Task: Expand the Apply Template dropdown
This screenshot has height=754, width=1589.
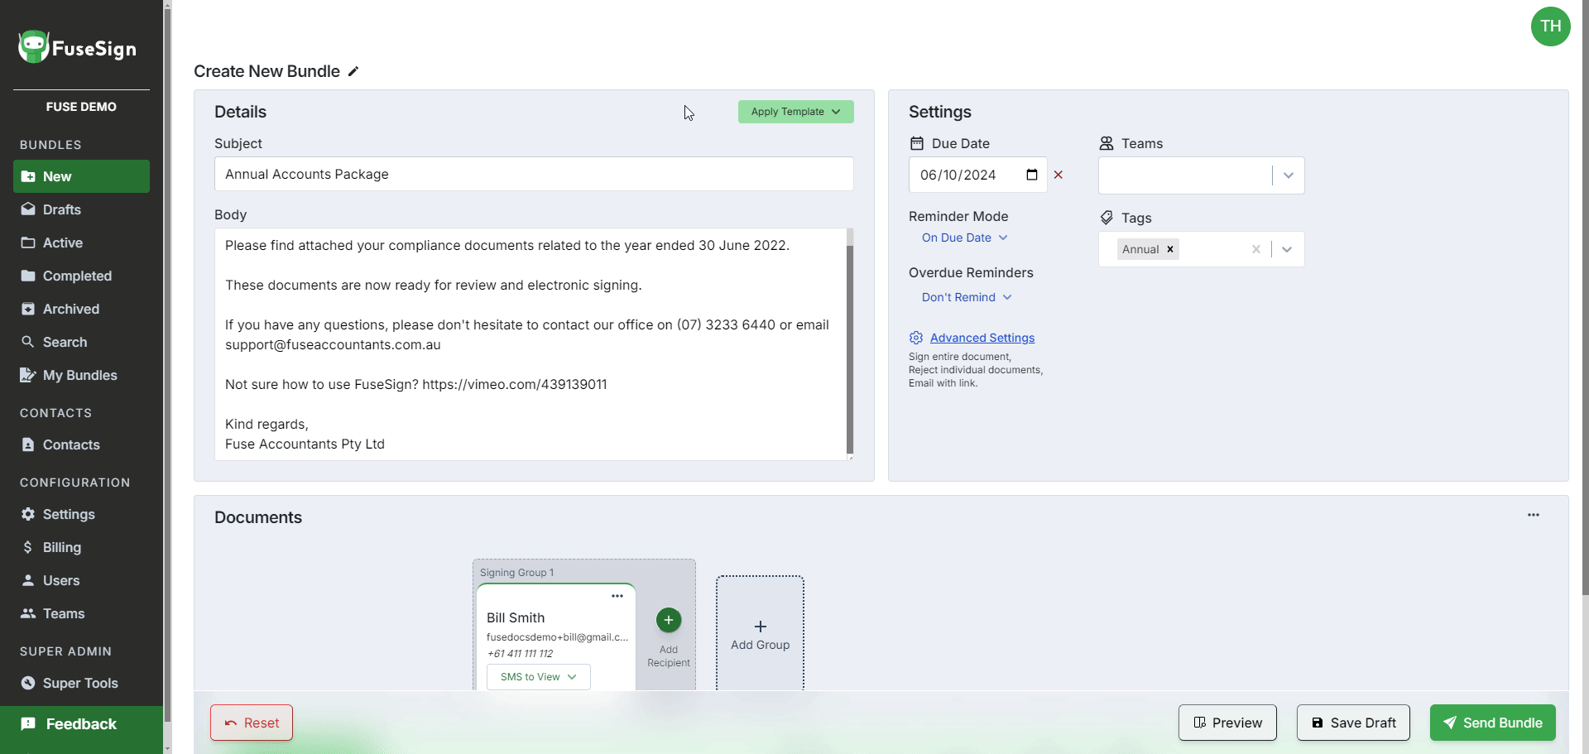Action: (795, 112)
